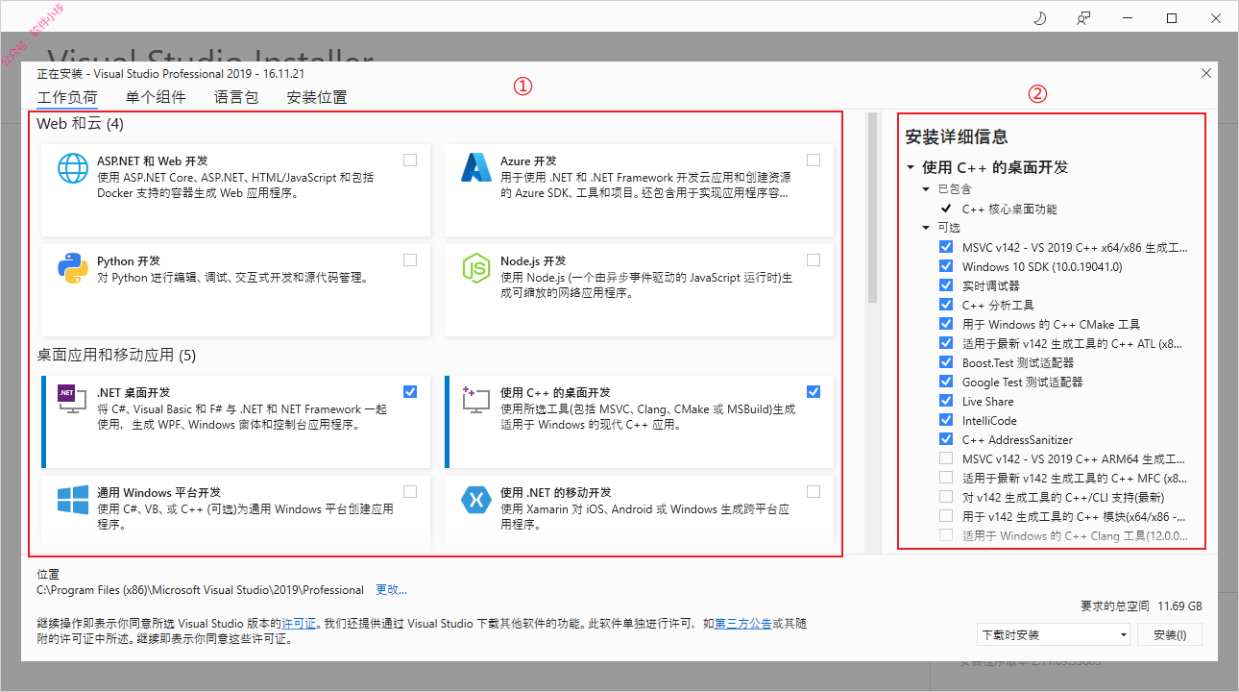This screenshot has width=1239, height=692.
Task: Uncheck 用于 Windows 的 C++ CMake 工具
Action: 946,324
